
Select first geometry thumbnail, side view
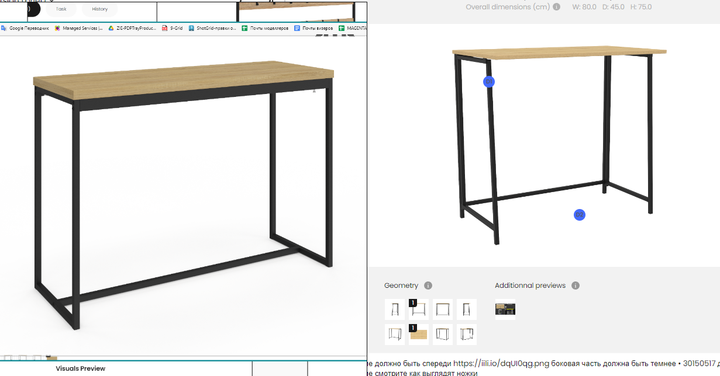click(395, 309)
